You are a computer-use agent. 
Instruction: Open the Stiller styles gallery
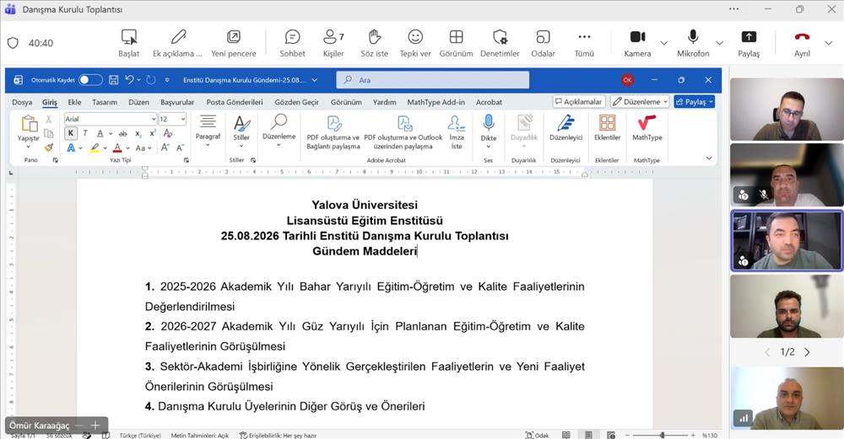coord(241,131)
